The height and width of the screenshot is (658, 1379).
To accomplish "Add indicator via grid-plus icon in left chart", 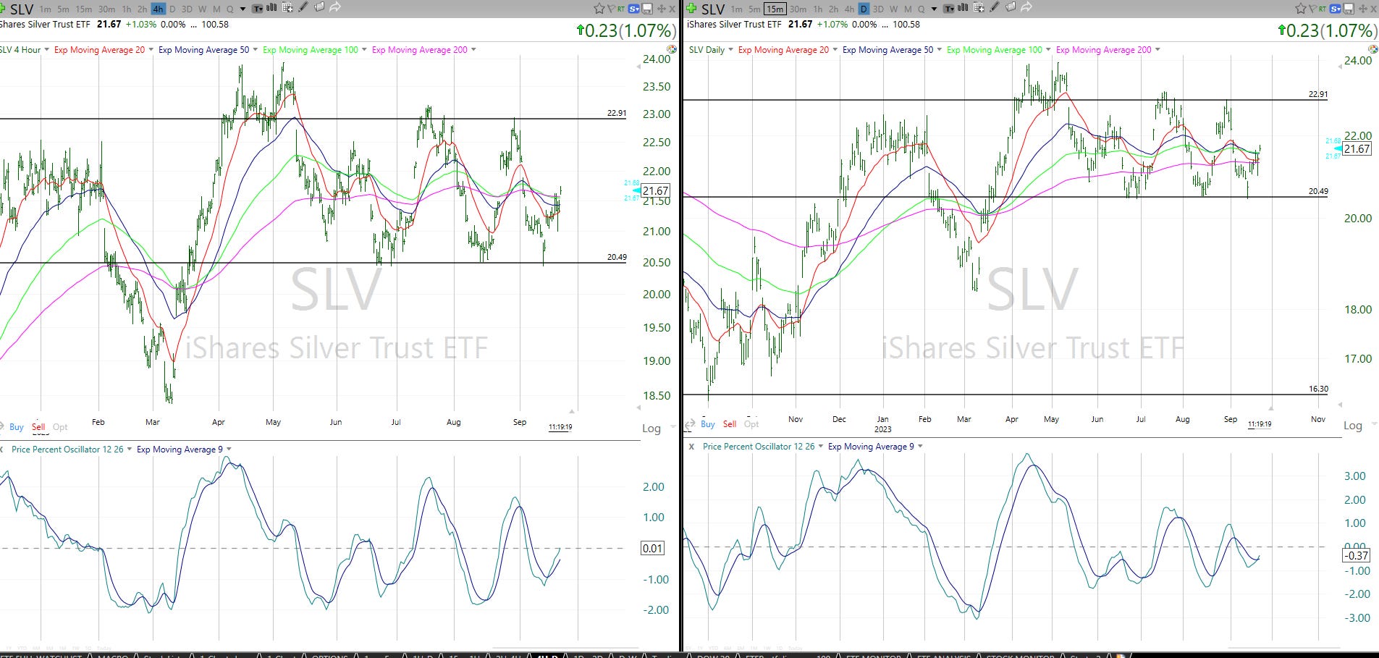I will point(287,8).
